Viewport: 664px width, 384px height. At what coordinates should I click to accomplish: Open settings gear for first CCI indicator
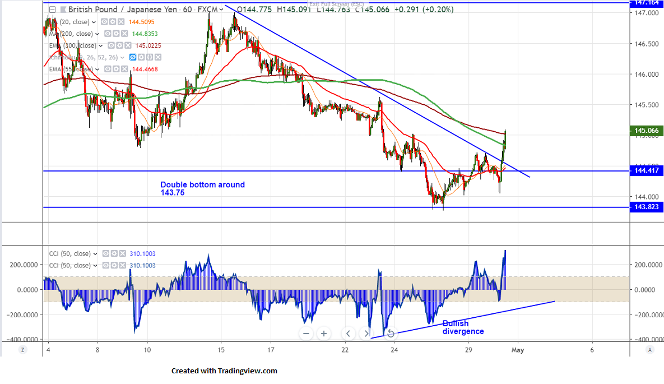pyautogui.click(x=114, y=253)
